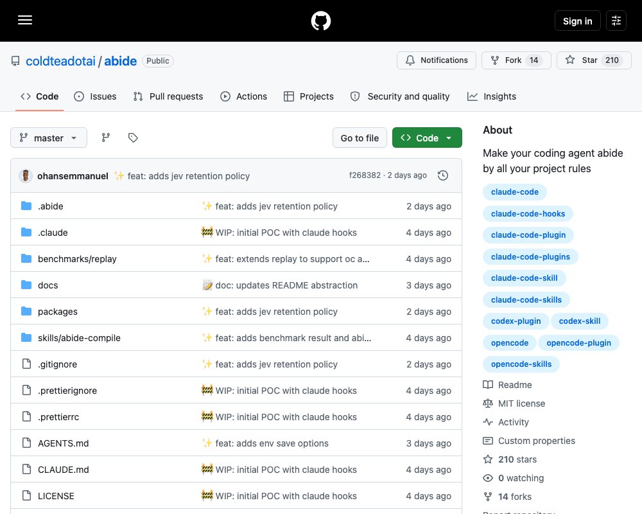The image size is (642, 514).
Task: Open the Actions tab
Action: [x=243, y=96]
